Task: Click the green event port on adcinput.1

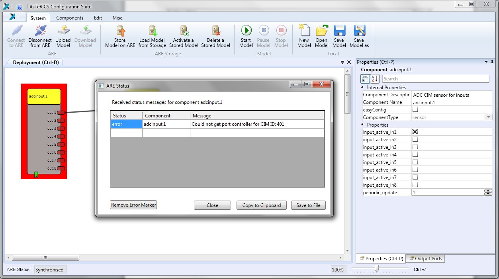Action: [36, 174]
